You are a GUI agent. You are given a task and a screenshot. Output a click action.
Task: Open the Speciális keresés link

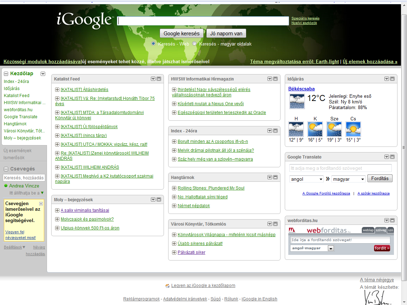pos(305,18)
